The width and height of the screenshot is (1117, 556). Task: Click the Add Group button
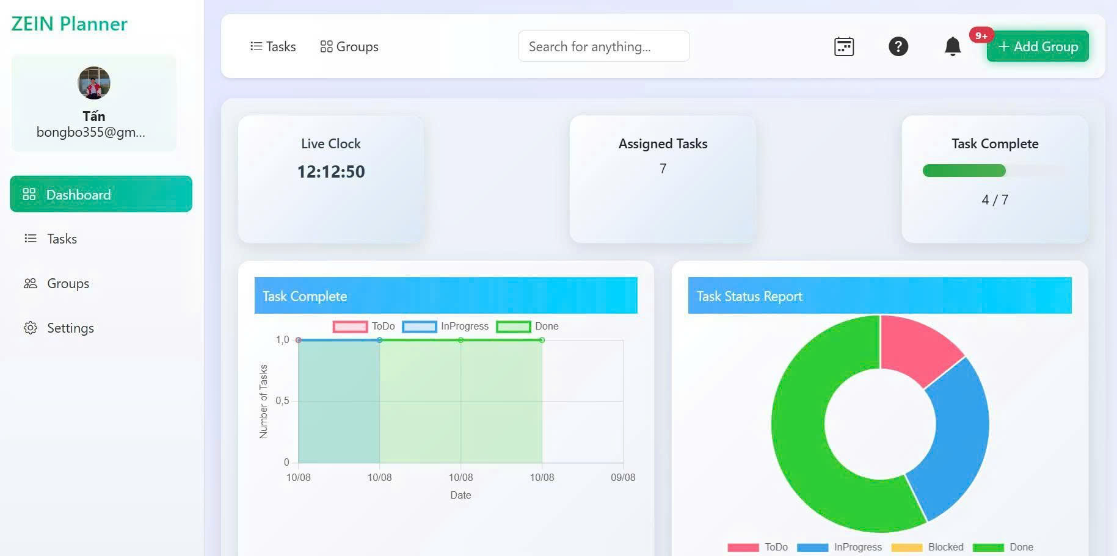1036,46
